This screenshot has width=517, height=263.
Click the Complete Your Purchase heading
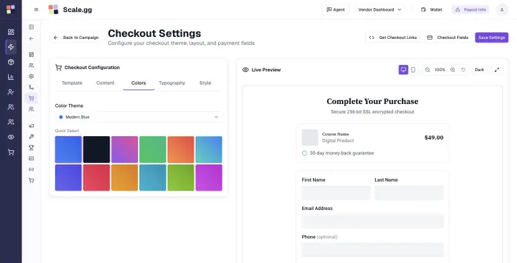tap(372, 101)
